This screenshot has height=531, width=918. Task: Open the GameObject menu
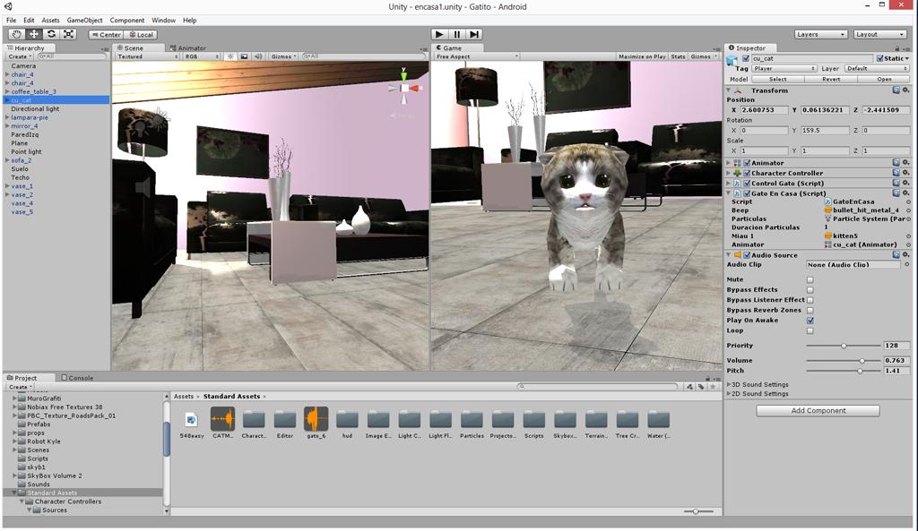click(84, 20)
